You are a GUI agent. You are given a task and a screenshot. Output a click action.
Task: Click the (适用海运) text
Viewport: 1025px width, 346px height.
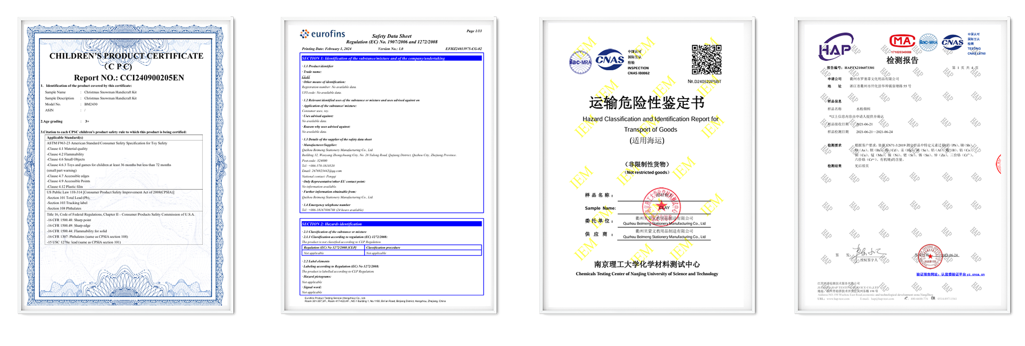pos(647,141)
